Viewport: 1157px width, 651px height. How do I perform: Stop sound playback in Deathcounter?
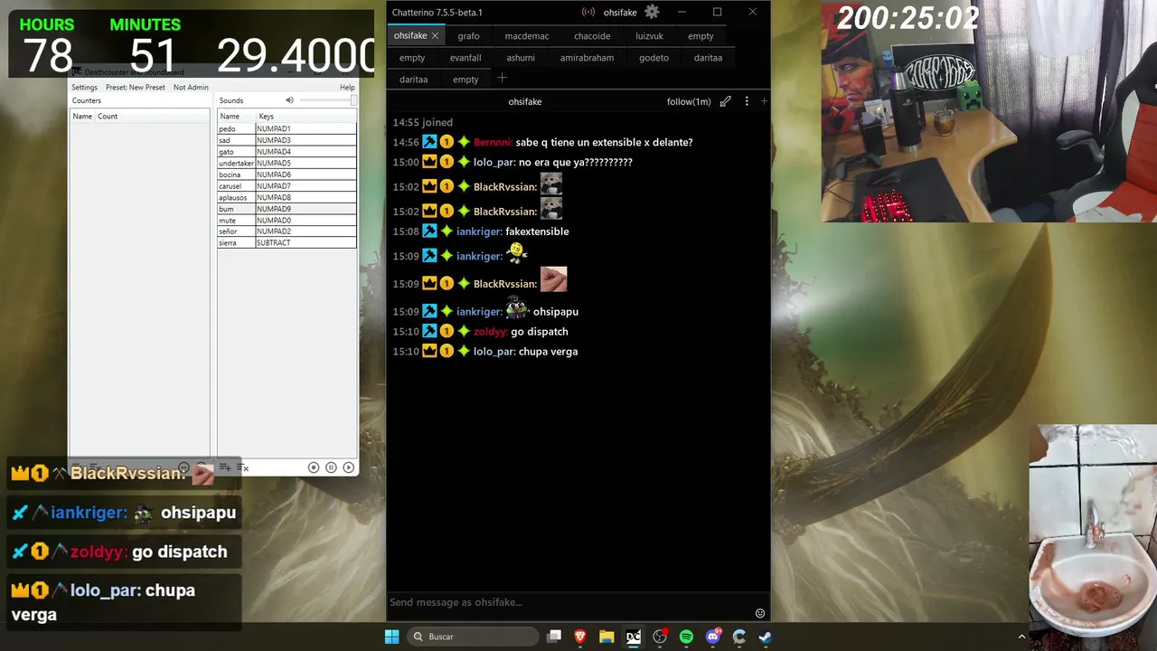tap(314, 467)
